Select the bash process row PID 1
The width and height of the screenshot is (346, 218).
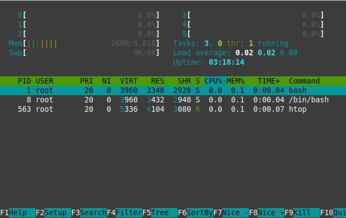point(173,90)
